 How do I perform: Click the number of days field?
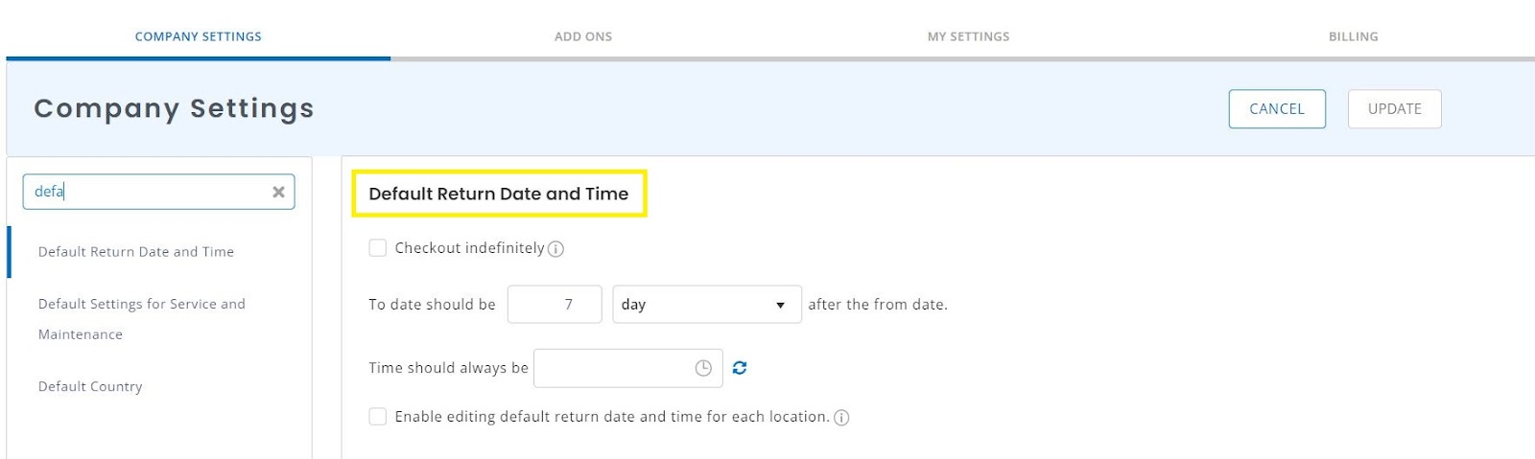555,305
